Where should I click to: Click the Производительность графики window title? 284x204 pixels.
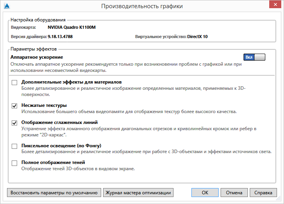point(142,6)
